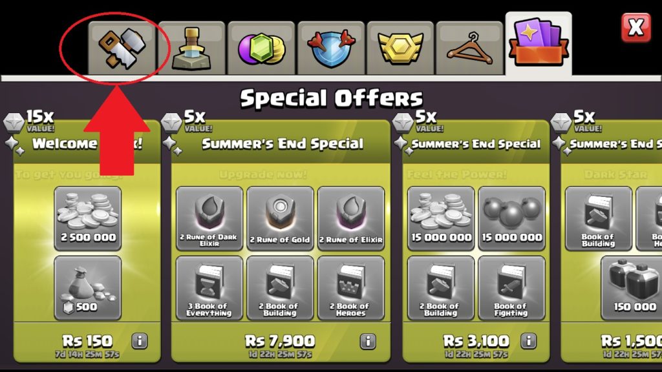Image resolution: width=662 pixels, height=372 pixels.
Task: Select the purple cards special offers tab
Action: coord(539,44)
